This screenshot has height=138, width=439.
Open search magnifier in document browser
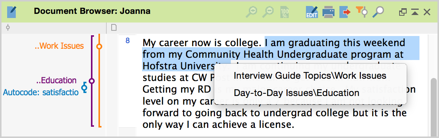pos(378,12)
